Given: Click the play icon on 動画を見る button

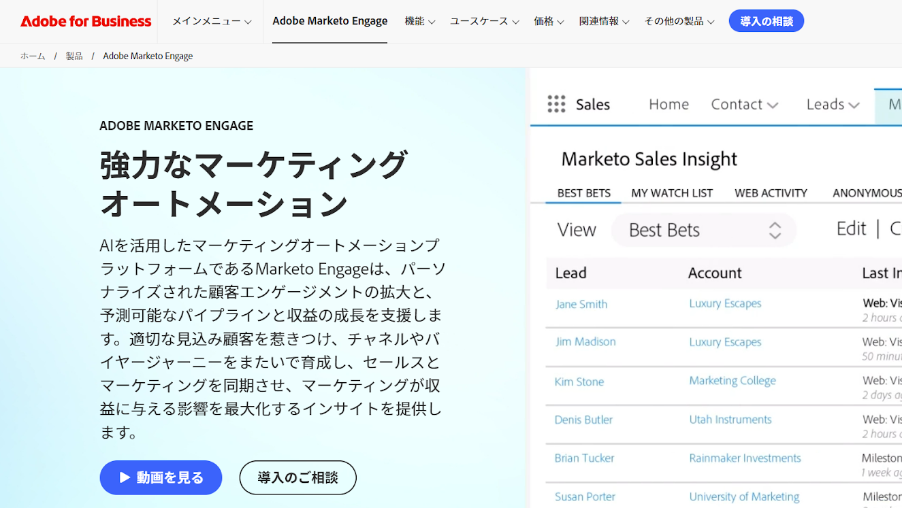Looking at the screenshot, I should (x=125, y=477).
